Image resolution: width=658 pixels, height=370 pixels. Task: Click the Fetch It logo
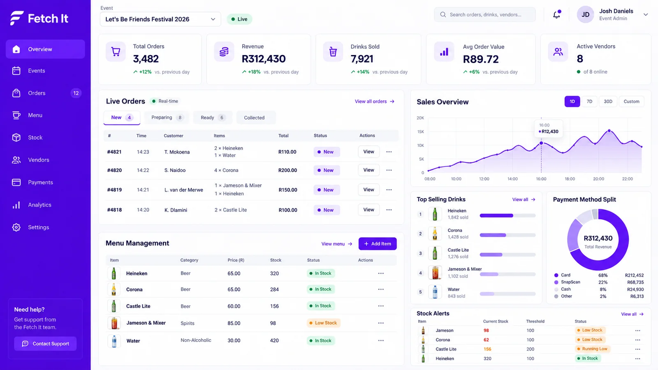point(39,18)
